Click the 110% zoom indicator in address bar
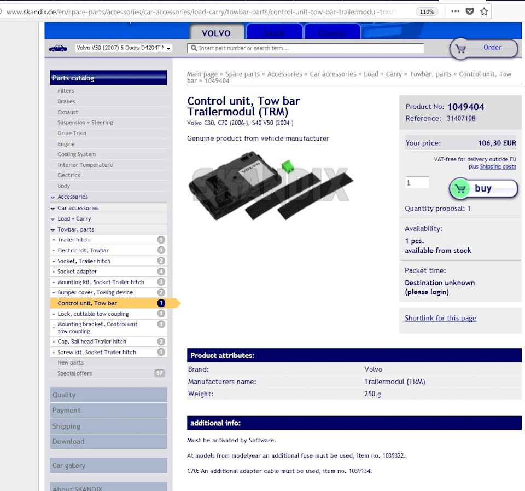525x491 pixels. [427, 11]
